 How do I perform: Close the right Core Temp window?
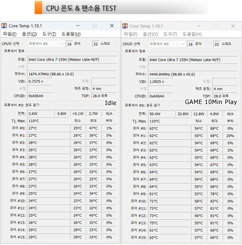[233, 26]
